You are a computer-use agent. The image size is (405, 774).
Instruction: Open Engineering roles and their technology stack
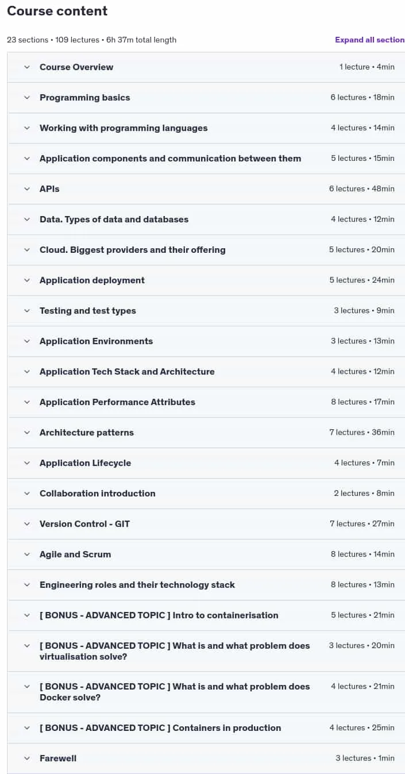206,585
